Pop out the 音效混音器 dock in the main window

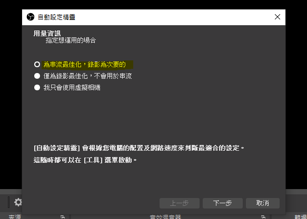pyautogui.click(x=263, y=217)
